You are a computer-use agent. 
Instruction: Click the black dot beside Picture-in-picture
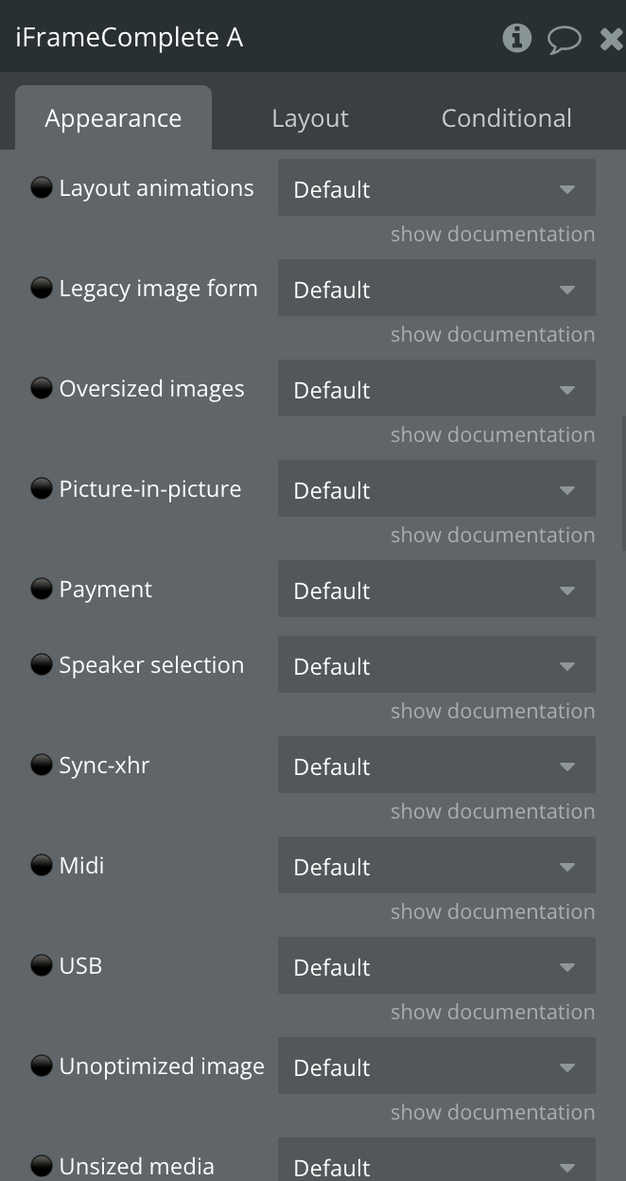click(42, 488)
